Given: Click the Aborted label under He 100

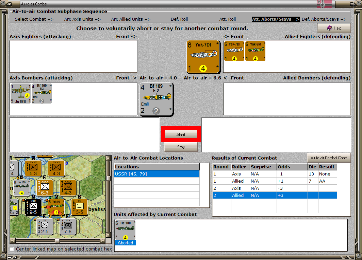Looking at the screenshot, I should point(125,243).
